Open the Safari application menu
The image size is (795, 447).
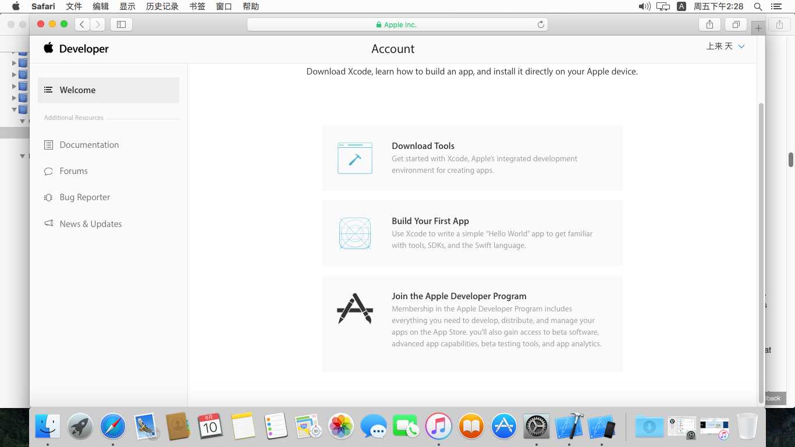43,6
